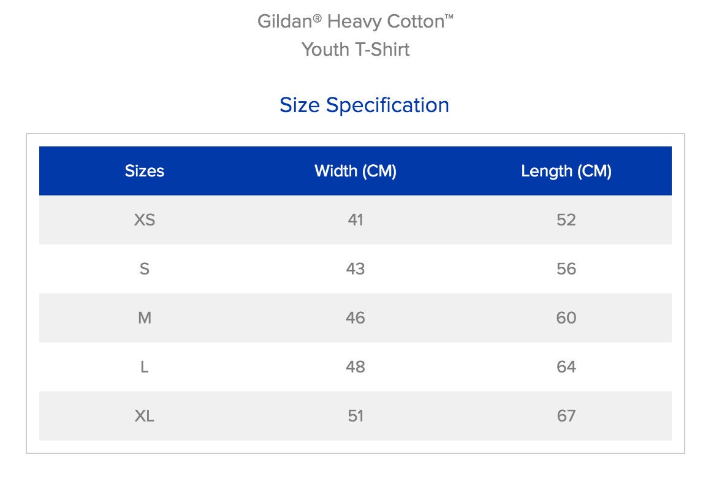Select the XL size cell
The width and height of the screenshot is (711, 495).
click(144, 416)
